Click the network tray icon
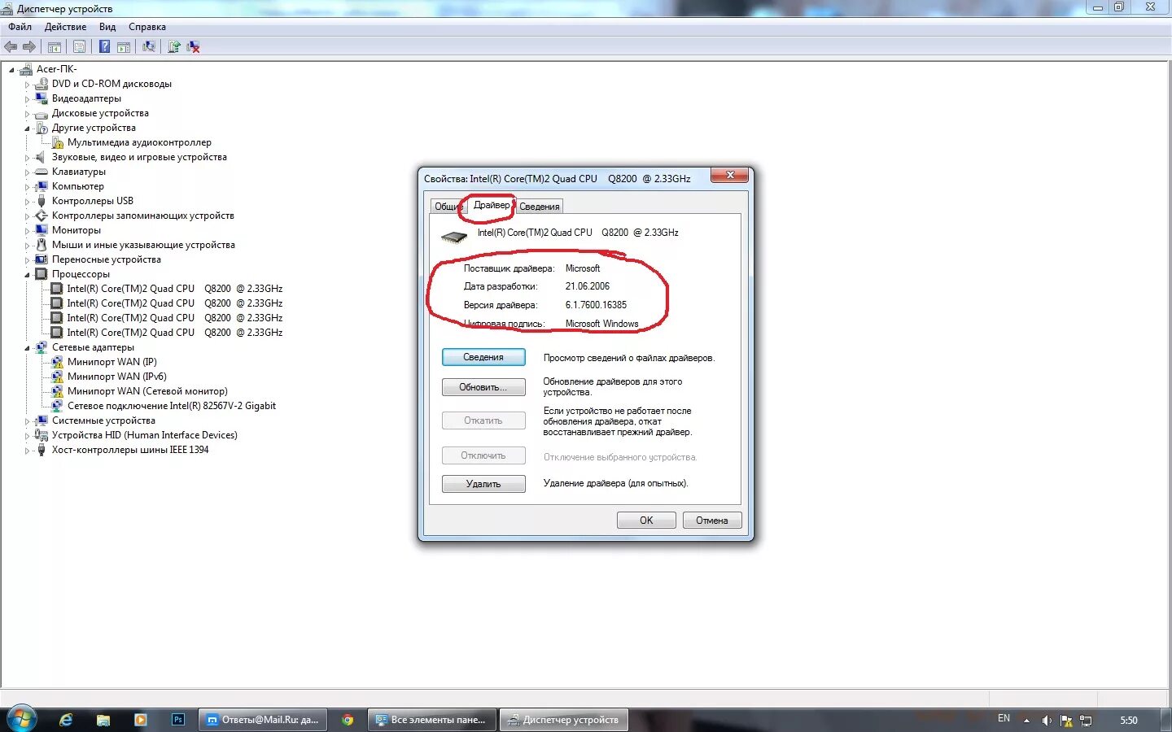This screenshot has height=732, width=1172. pos(1087,721)
